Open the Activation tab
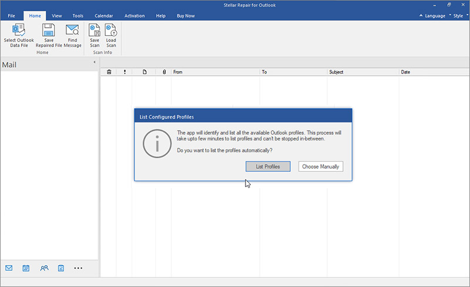 135,16
